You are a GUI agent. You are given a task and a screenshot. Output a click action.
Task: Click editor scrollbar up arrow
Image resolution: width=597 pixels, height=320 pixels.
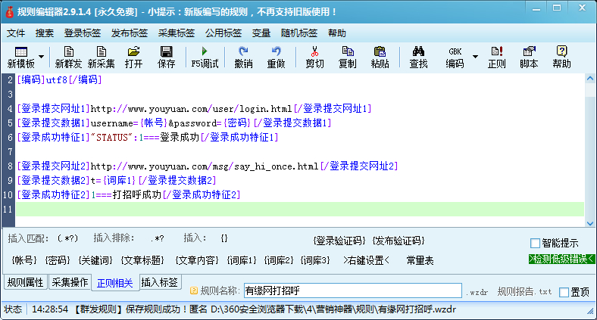tap(590, 79)
